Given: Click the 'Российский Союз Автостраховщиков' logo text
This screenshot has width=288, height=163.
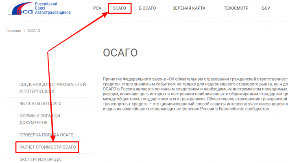Looking at the screenshot, I should pyautogui.click(x=52, y=8).
